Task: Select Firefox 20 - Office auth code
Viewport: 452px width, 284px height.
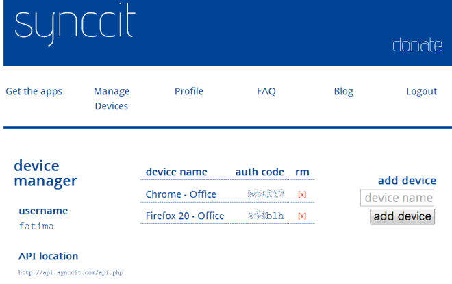Action: point(266,216)
